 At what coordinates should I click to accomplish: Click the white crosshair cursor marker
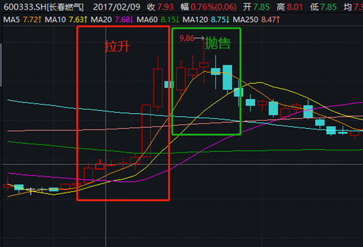[x=31, y=190]
